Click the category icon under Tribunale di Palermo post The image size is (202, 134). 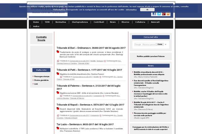click(61, 96)
